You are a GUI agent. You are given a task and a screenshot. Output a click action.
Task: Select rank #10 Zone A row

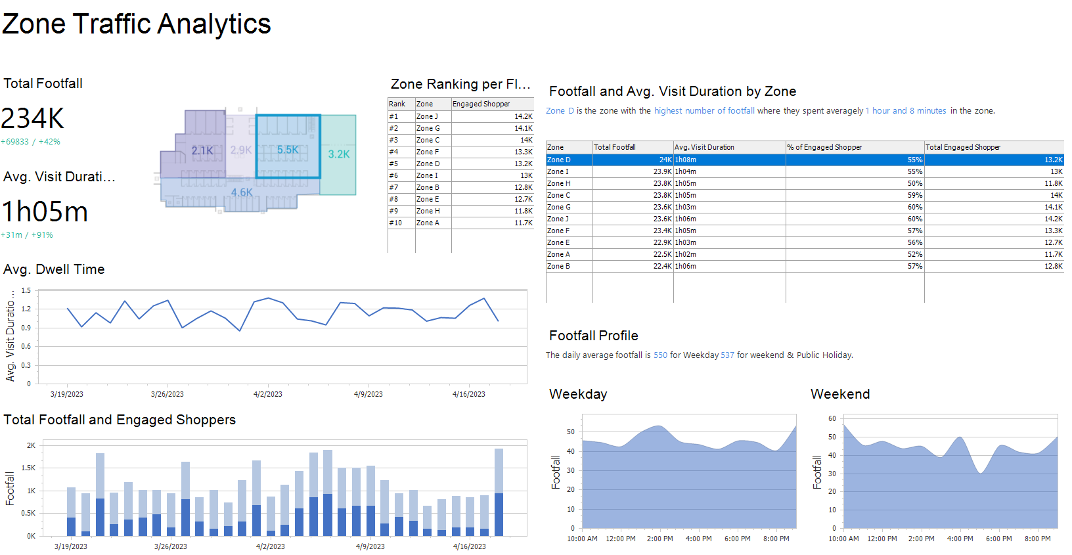(x=460, y=223)
